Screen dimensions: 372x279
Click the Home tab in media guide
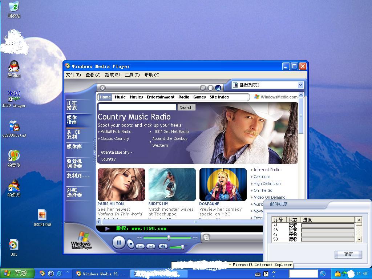tap(105, 97)
